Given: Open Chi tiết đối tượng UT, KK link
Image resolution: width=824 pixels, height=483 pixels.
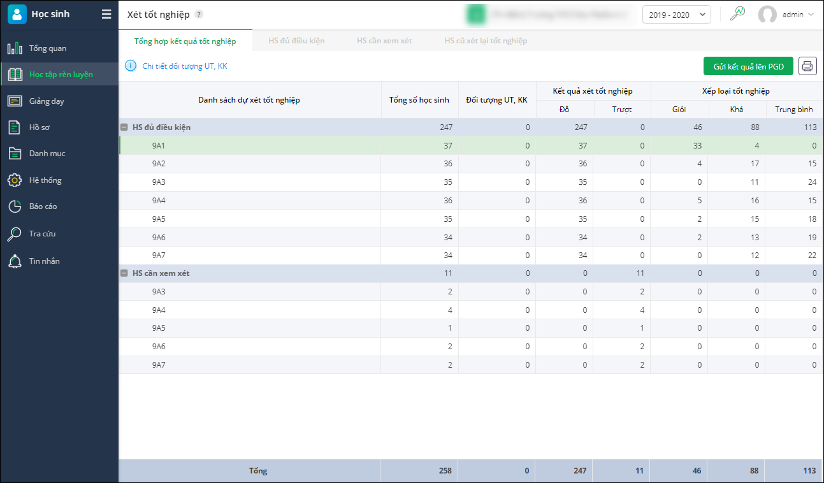Looking at the screenshot, I should click(185, 66).
